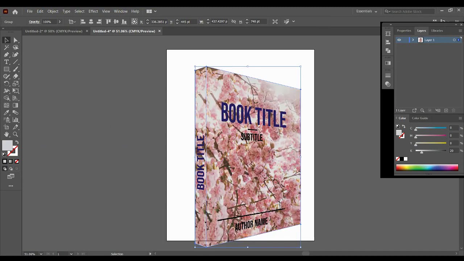This screenshot has width=464, height=261.
Task: Pick the Perspective Grid tool
Action: tap(16, 98)
